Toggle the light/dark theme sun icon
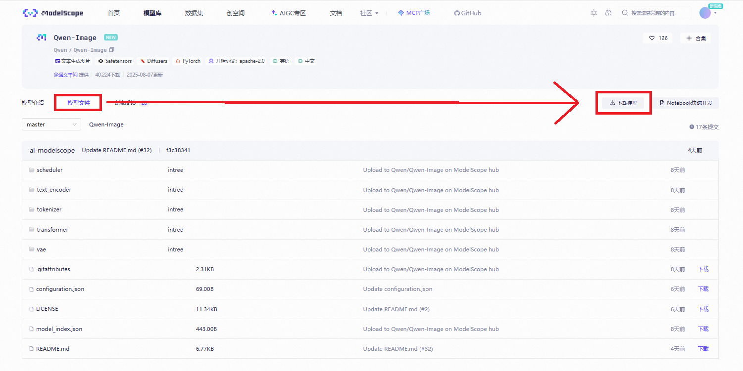This screenshot has height=371, width=743. click(594, 13)
